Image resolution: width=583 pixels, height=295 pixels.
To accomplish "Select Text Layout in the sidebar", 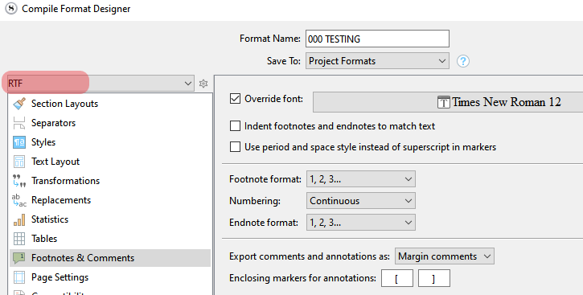I will [110, 162].
